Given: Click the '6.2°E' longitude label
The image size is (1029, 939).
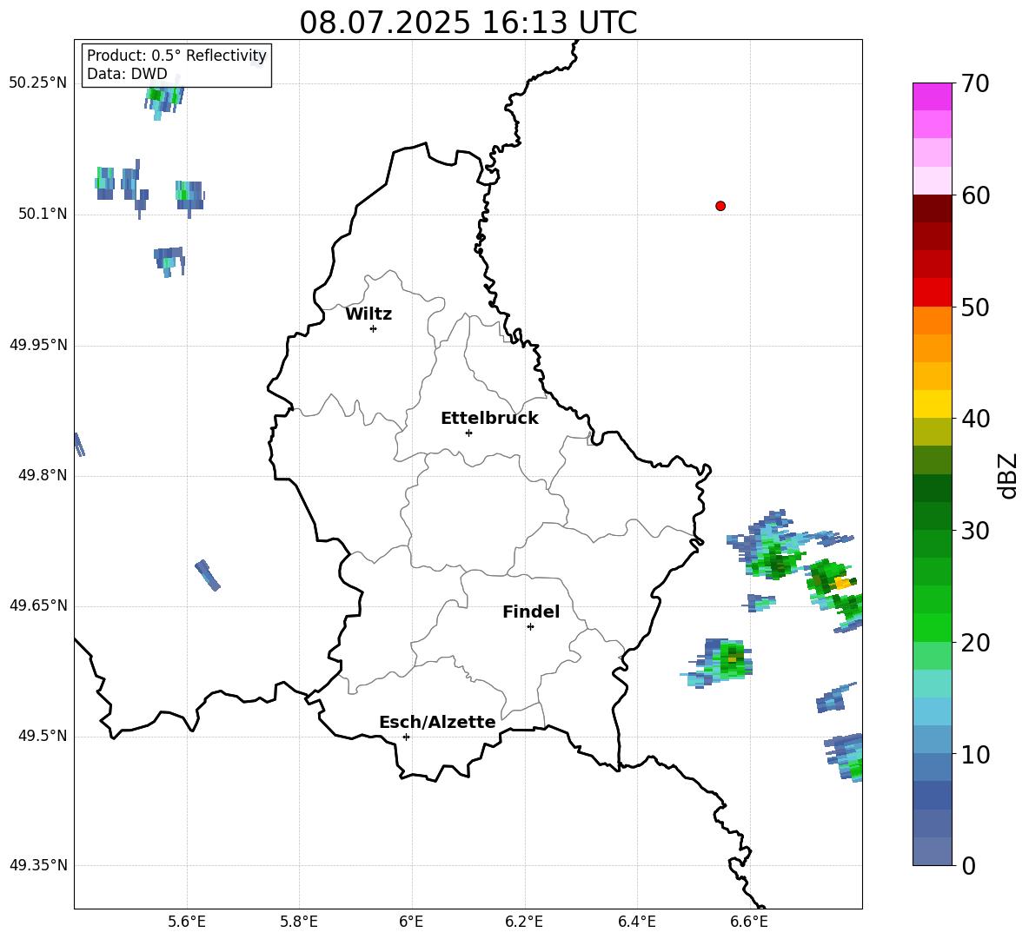Looking at the screenshot, I should (524, 922).
